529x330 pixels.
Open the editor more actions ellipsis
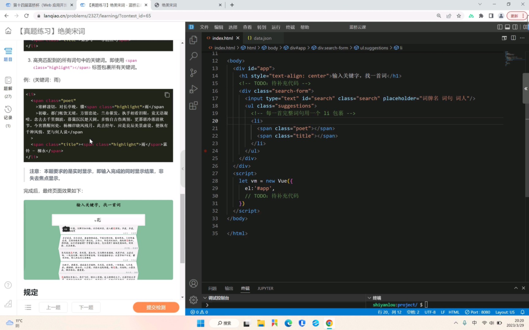coord(522,38)
